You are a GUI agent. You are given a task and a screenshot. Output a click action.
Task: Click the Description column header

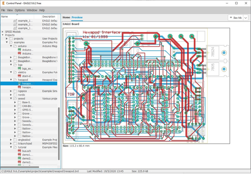tap(49, 16)
